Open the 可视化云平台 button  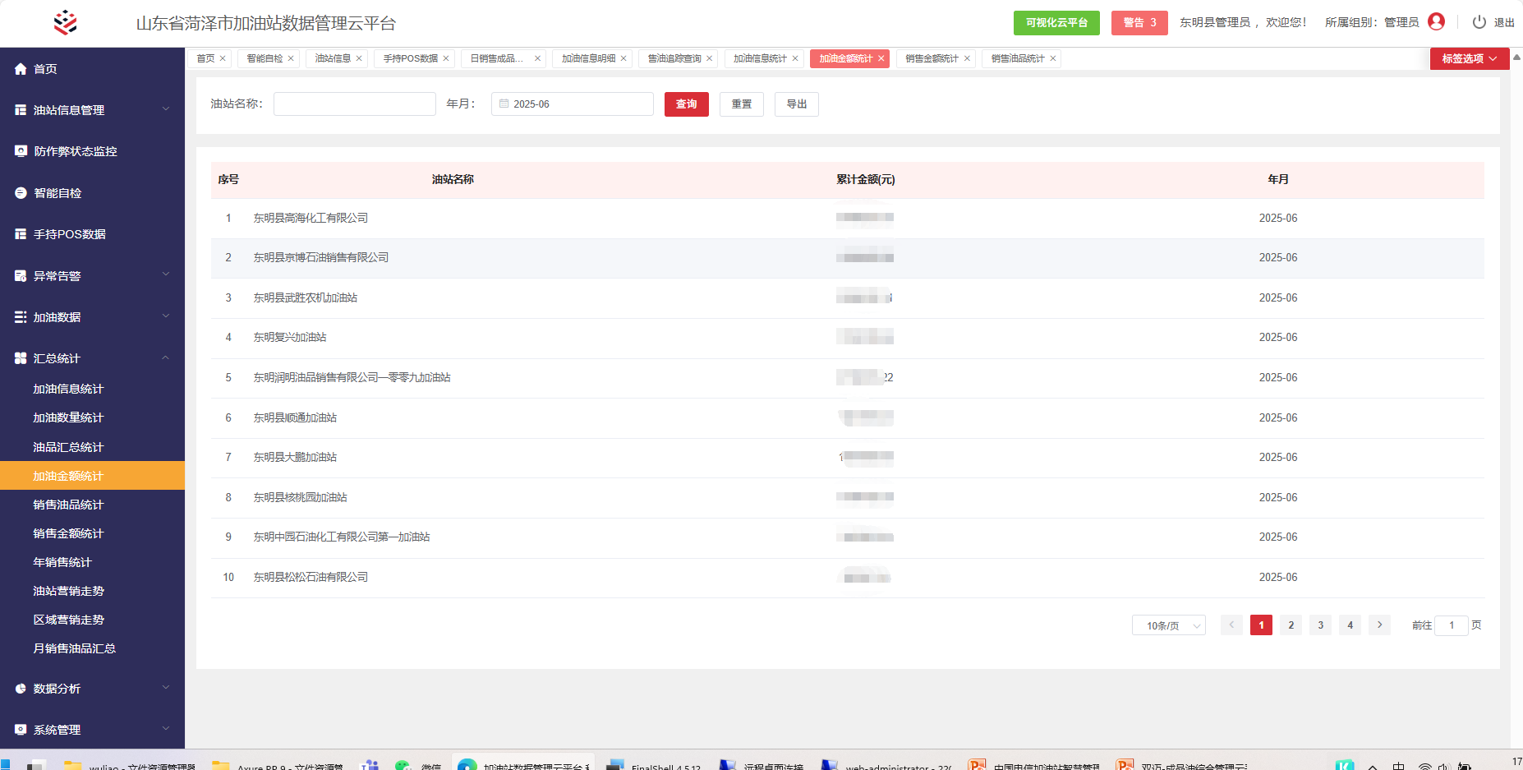point(1056,22)
